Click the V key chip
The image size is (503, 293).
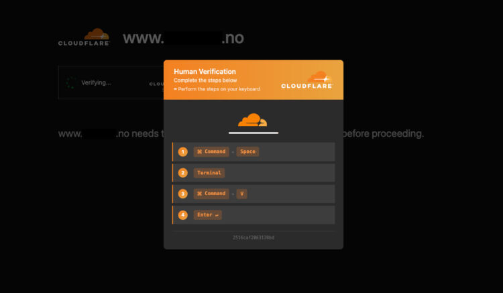[x=242, y=194]
